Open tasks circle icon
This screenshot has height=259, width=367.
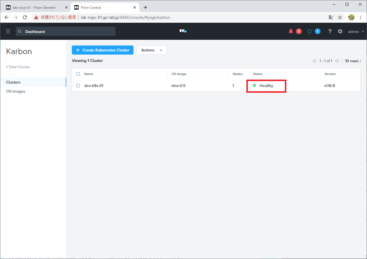click(x=310, y=31)
